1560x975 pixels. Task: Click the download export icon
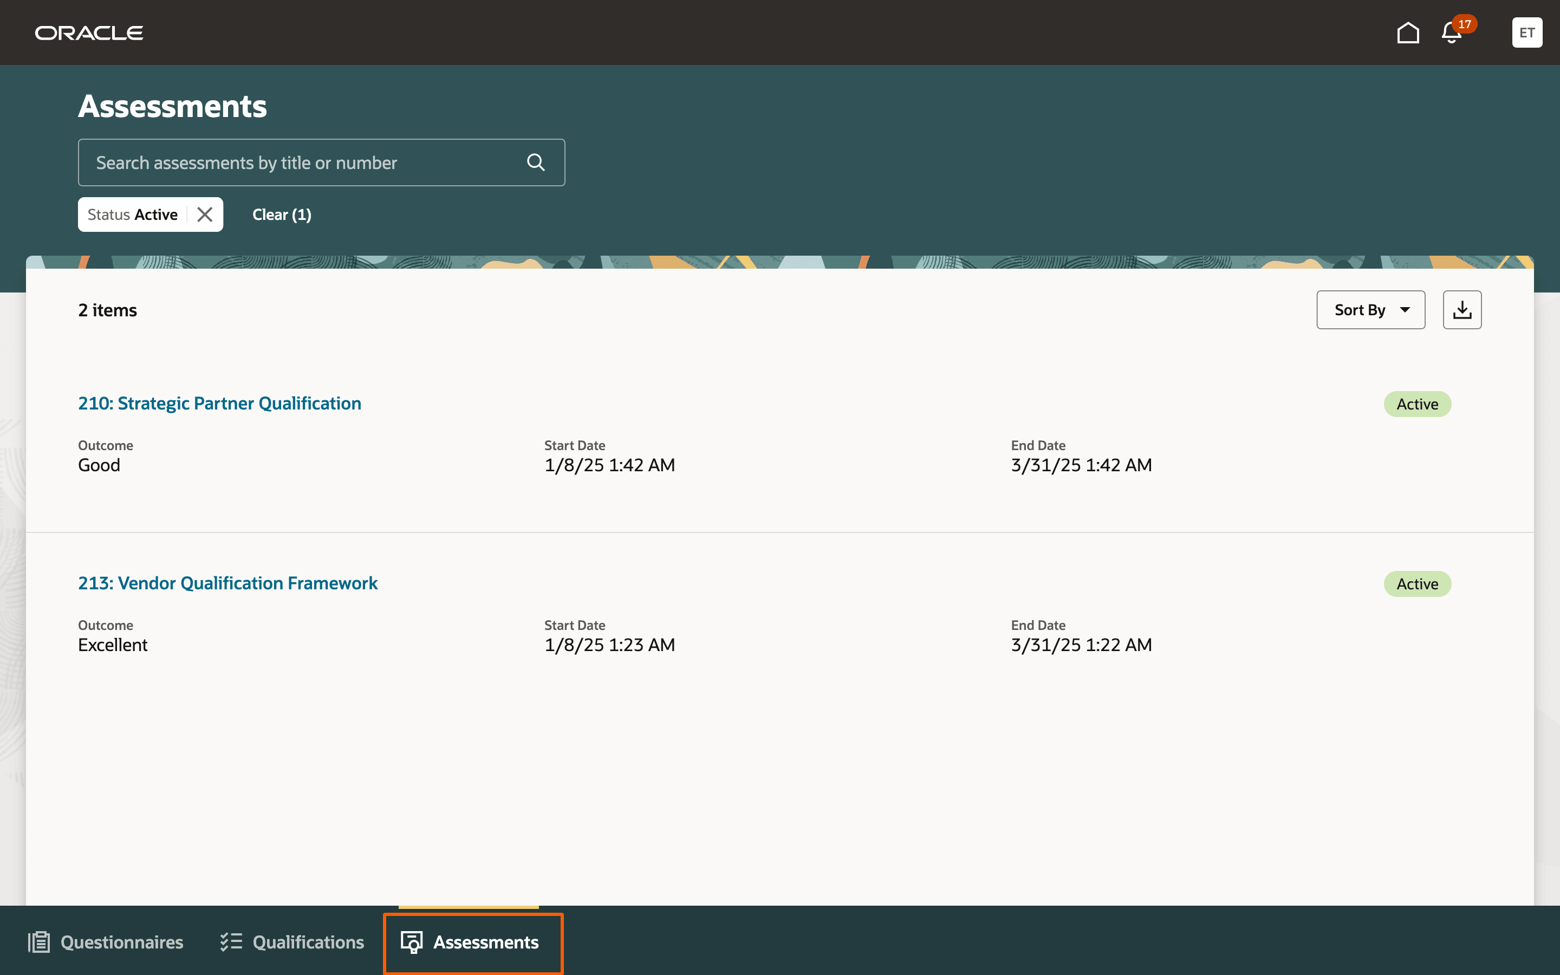pyautogui.click(x=1461, y=310)
